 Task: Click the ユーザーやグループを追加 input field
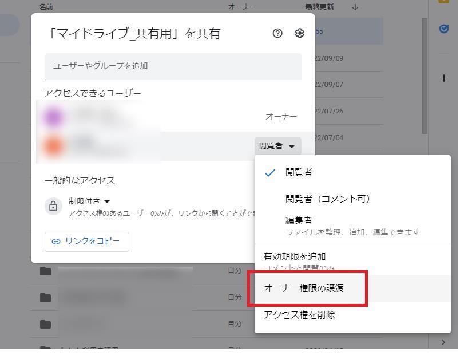173,66
